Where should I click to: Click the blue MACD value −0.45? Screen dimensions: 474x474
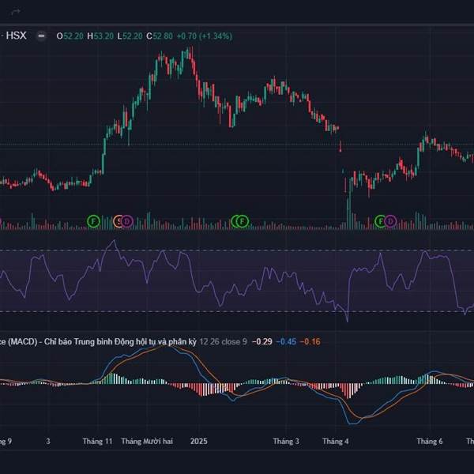click(x=286, y=341)
